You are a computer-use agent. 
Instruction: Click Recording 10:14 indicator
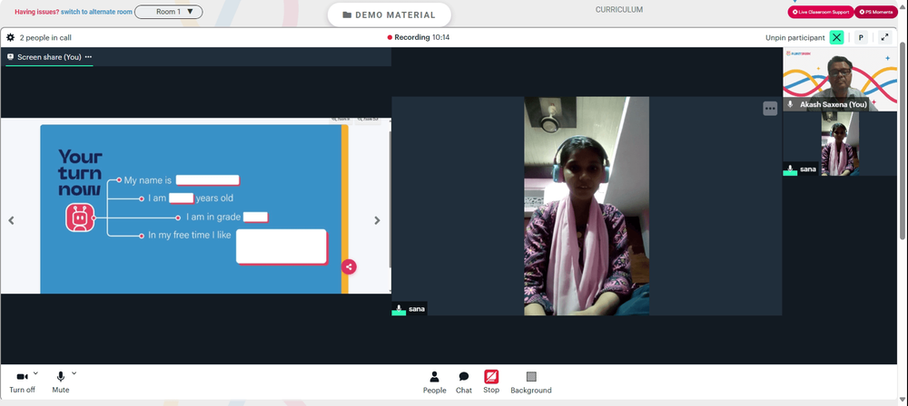click(419, 37)
